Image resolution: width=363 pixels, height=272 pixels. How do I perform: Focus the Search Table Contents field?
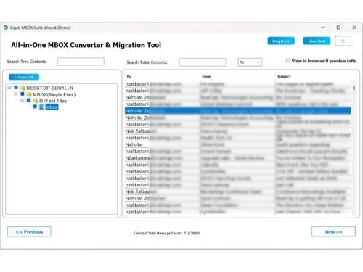(x=203, y=62)
